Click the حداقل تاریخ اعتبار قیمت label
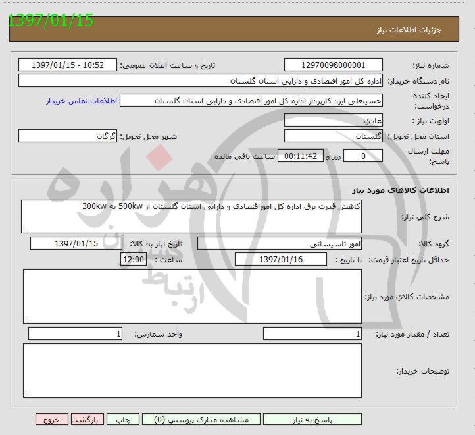This screenshot has height=435, width=475. (409, 260)
